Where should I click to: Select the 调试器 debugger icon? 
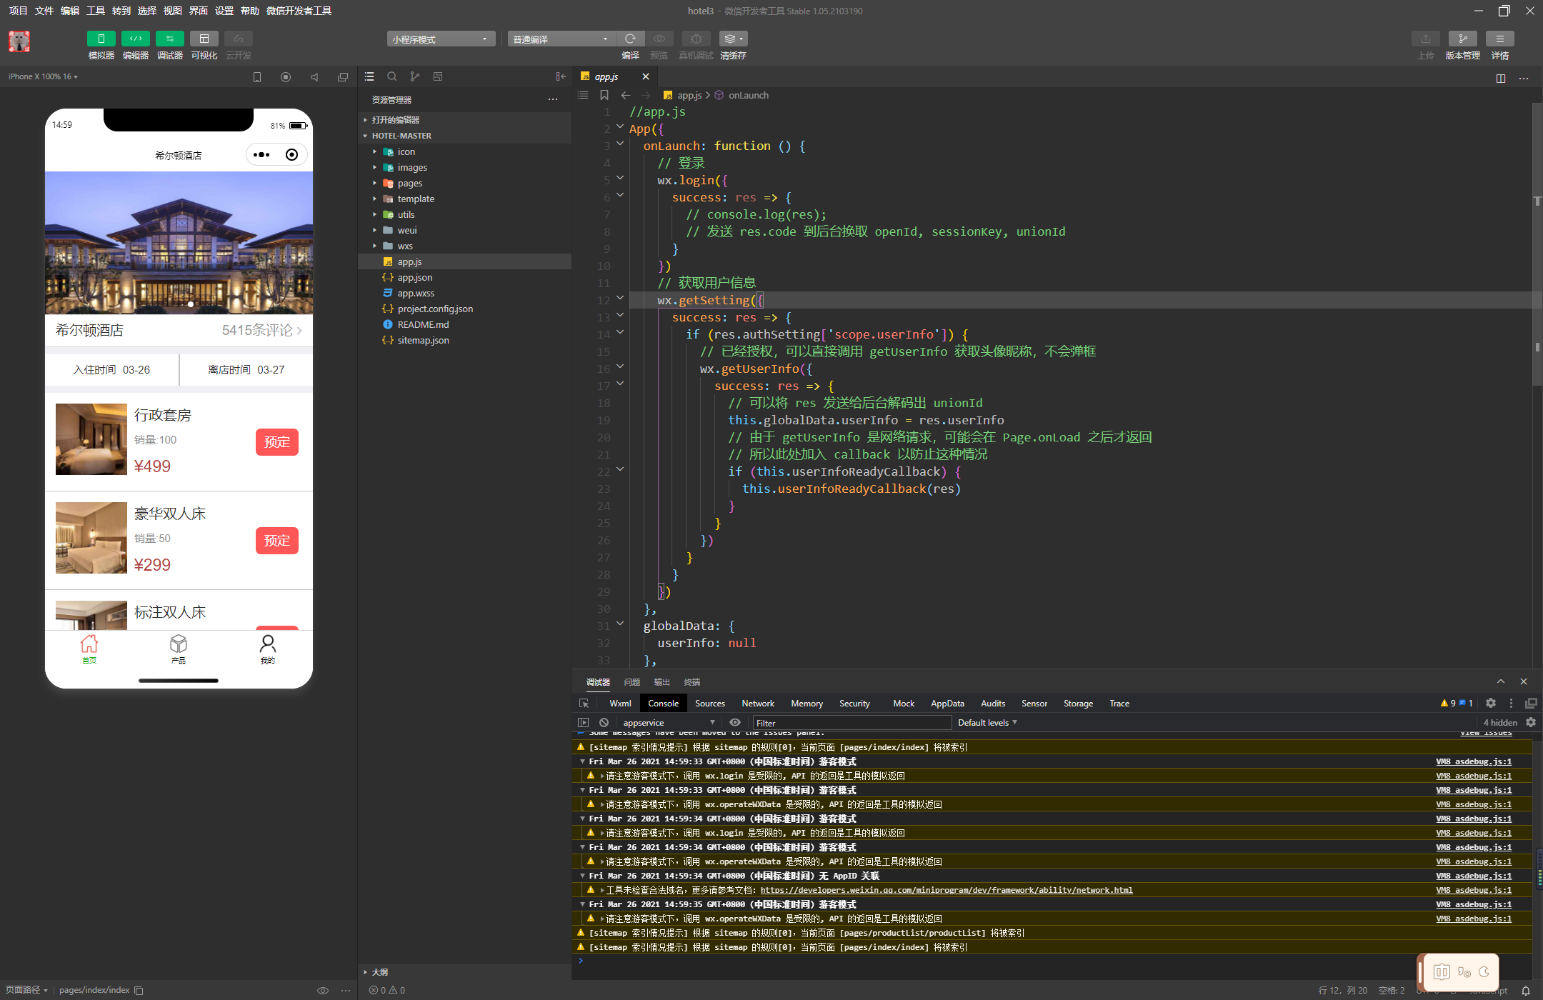pos(169,39)
